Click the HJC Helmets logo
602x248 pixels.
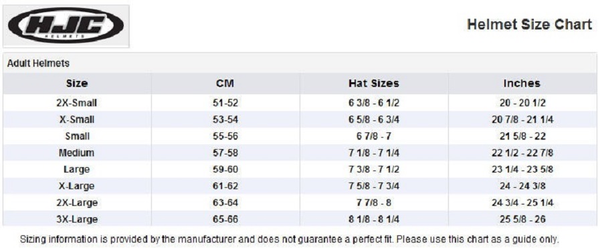point(66,25)
